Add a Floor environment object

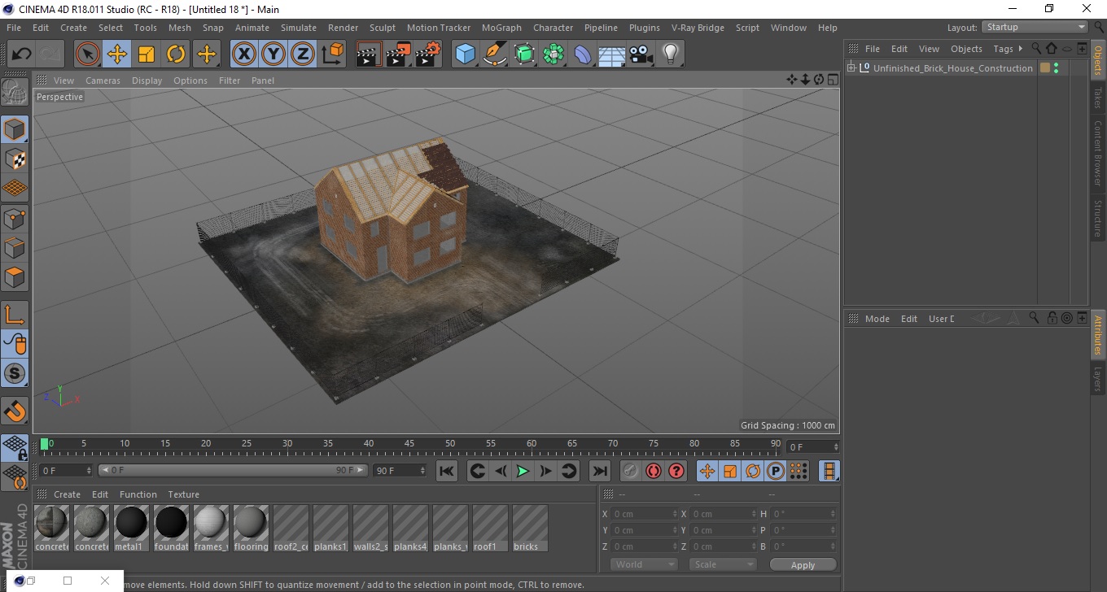[612, 54]
